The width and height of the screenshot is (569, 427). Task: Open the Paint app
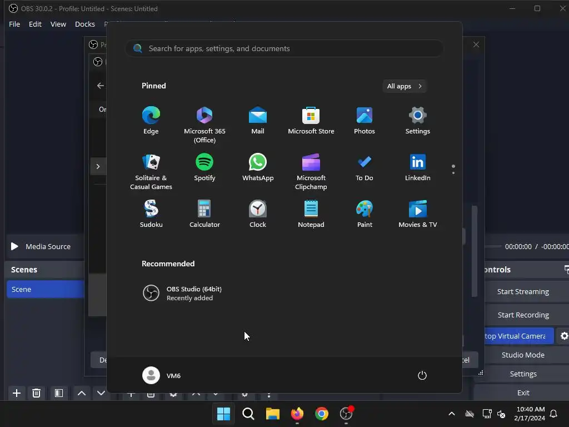pos(365,214)
